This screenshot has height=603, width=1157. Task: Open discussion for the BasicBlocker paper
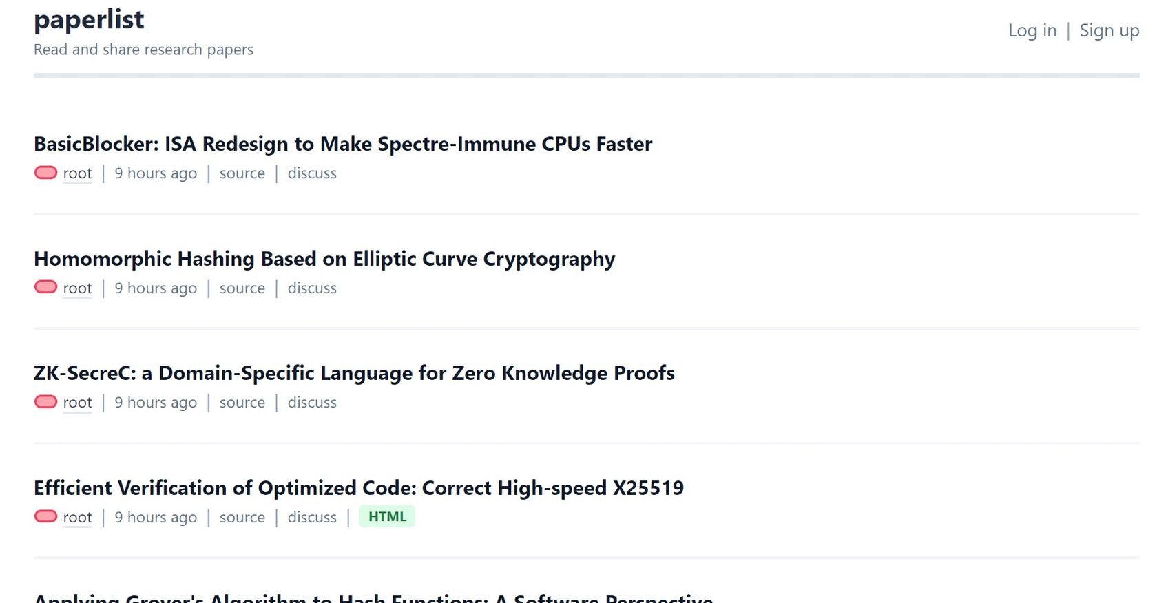tap(312, 173)
